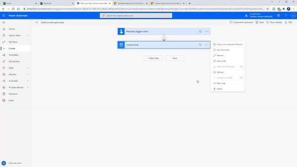Choose Copy to my clipboard (Preview)
This screenshot has height=167, width=297.
click(228, 45)
